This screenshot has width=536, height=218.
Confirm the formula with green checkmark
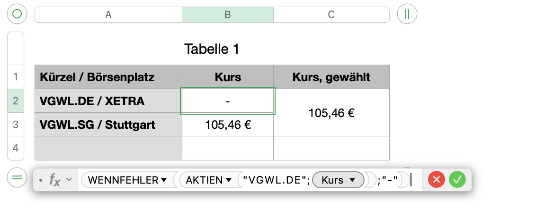pyautogui.click(x=458, y=179)
